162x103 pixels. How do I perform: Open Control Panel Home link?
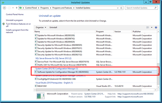click(15, 14)
